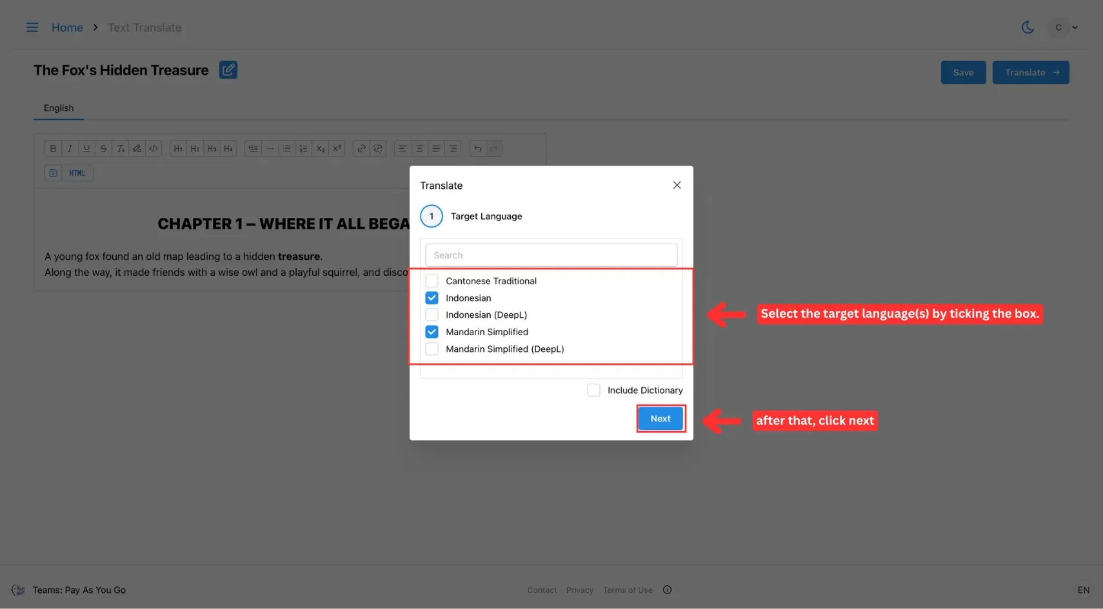Create a bulleted list
The height and width of the screenshot is (609, 1103).
point(286,148)
